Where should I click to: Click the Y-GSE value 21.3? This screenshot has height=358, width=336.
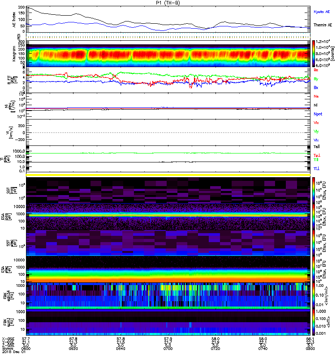73,342
